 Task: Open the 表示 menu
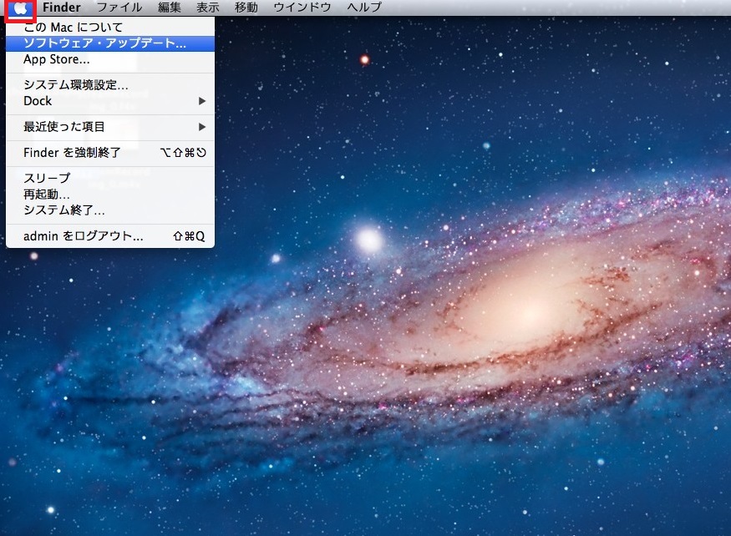coord(208,8)
